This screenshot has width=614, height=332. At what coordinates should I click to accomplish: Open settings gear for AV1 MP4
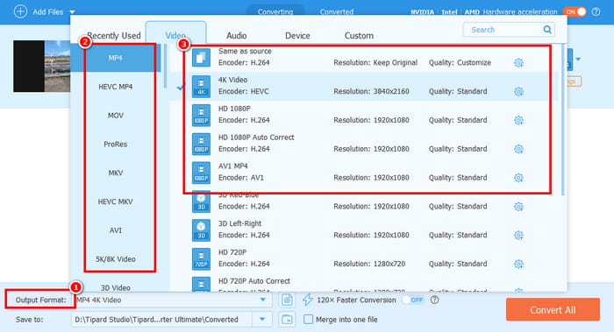point(518,178)
